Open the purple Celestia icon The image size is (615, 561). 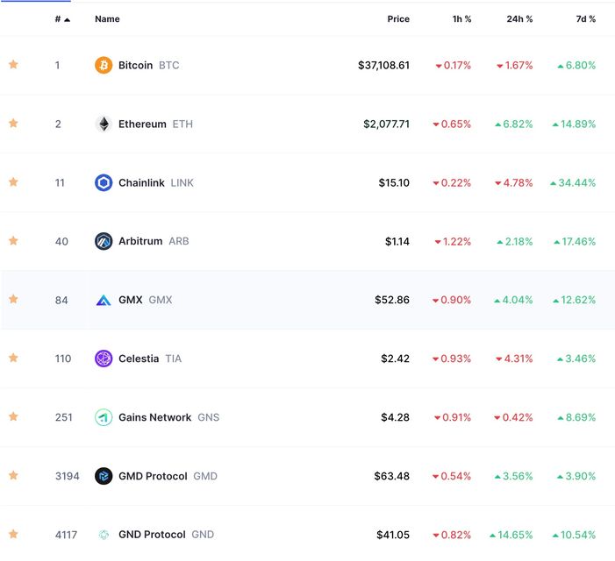pyautogui.click(x=104, y=359)
